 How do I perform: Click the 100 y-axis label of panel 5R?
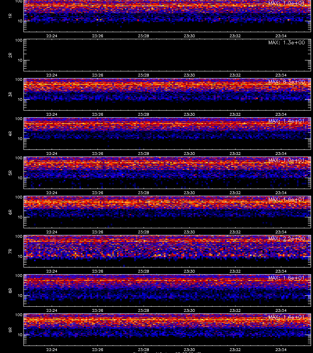coord(19,158)
